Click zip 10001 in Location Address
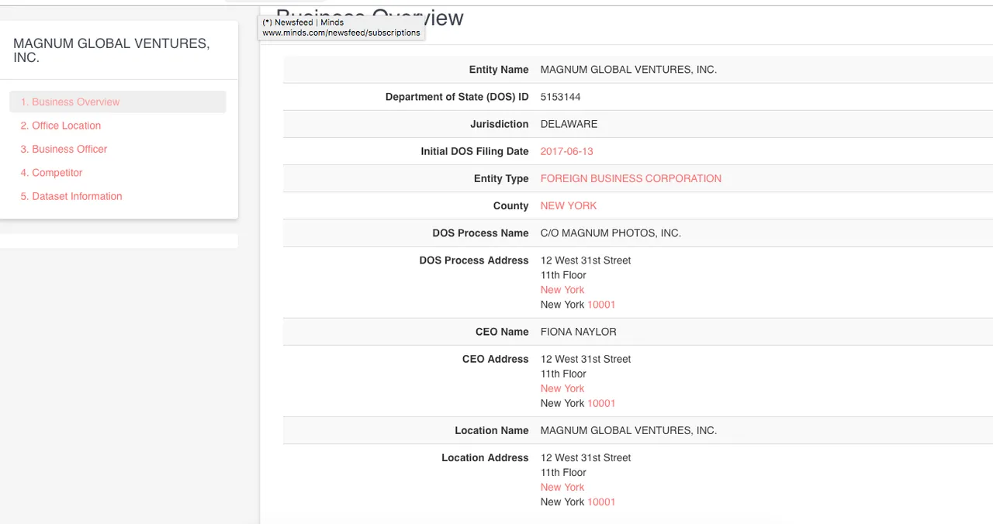 click(x=601, y=502)
